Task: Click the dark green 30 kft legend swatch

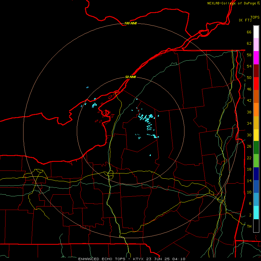Action: [x=256, y=148]
